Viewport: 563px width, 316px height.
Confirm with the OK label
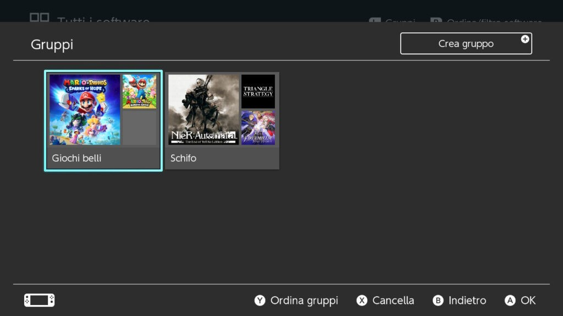(x=528, y=301)
